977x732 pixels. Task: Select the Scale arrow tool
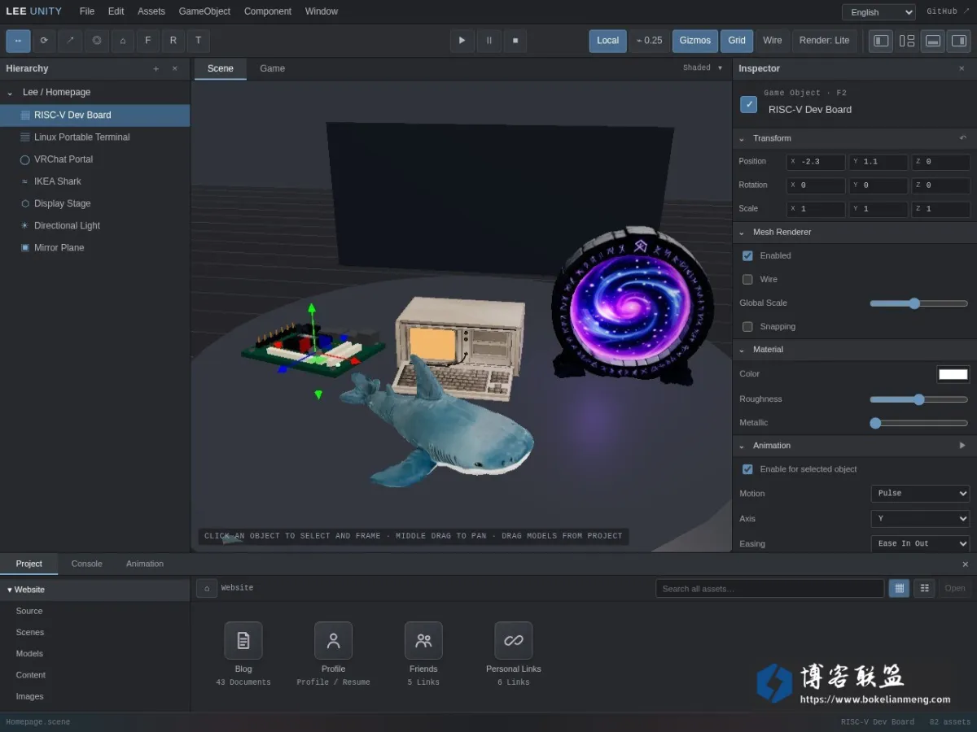69,41
